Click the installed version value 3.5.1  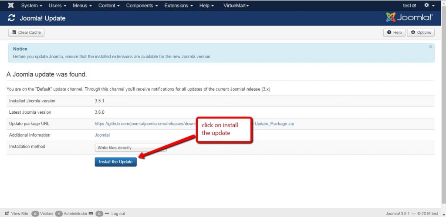[100, 101]
